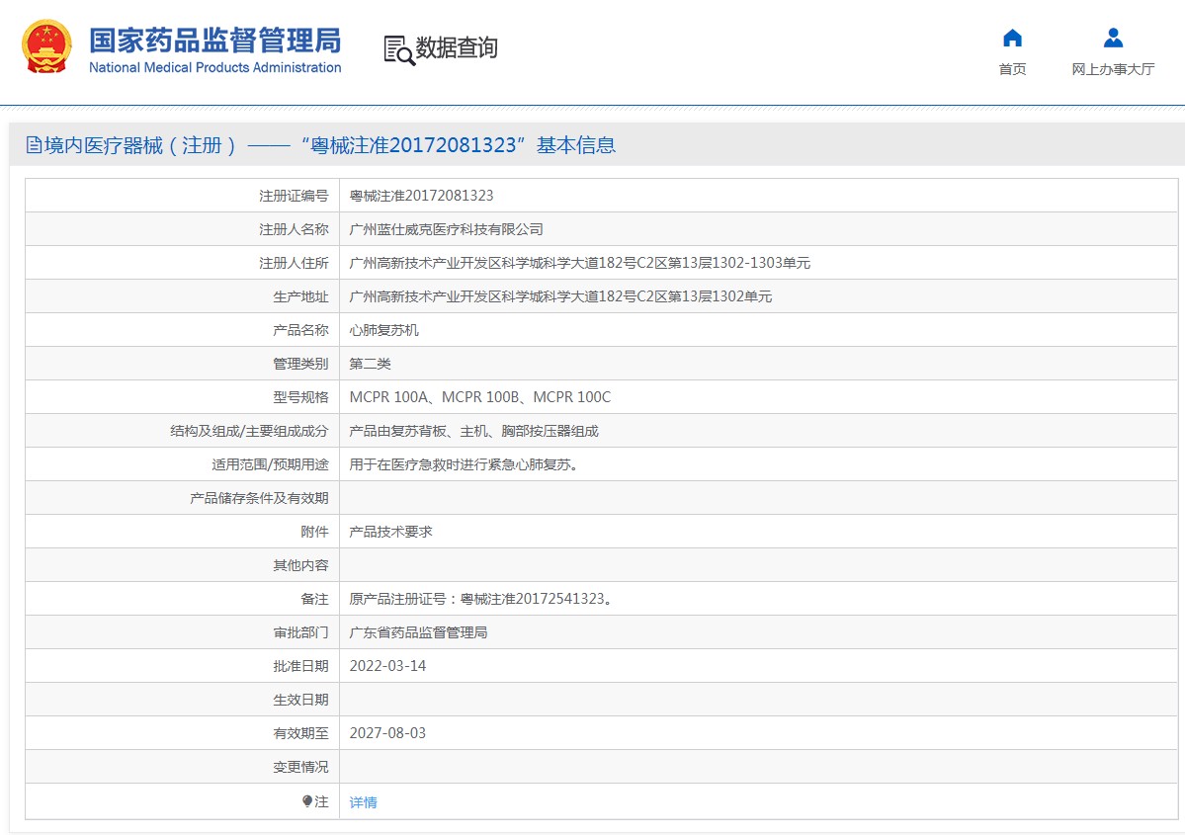This screenshot has height=835, width=1185.
Task: Click the 有效期至 row label
Action: [x=300, y=733]
